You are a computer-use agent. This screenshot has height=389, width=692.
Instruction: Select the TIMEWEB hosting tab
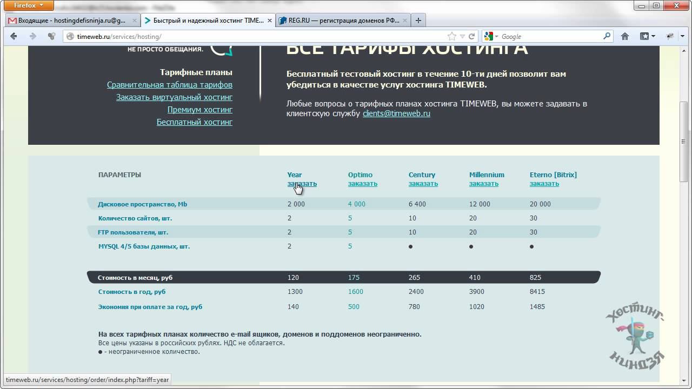208,21
